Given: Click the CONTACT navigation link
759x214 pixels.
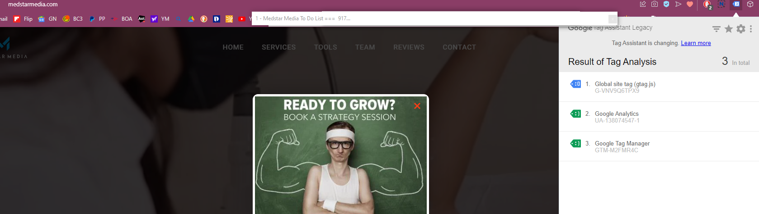Looking at the screenshot, I should point(459,47).
